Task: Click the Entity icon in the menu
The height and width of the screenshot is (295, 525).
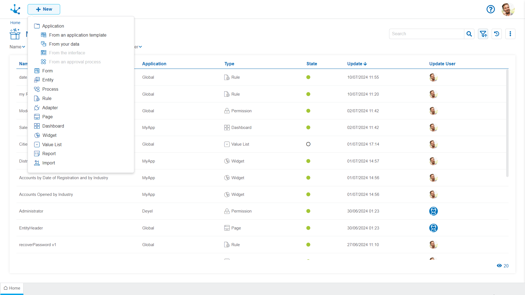Action: [x=37, y=79]
